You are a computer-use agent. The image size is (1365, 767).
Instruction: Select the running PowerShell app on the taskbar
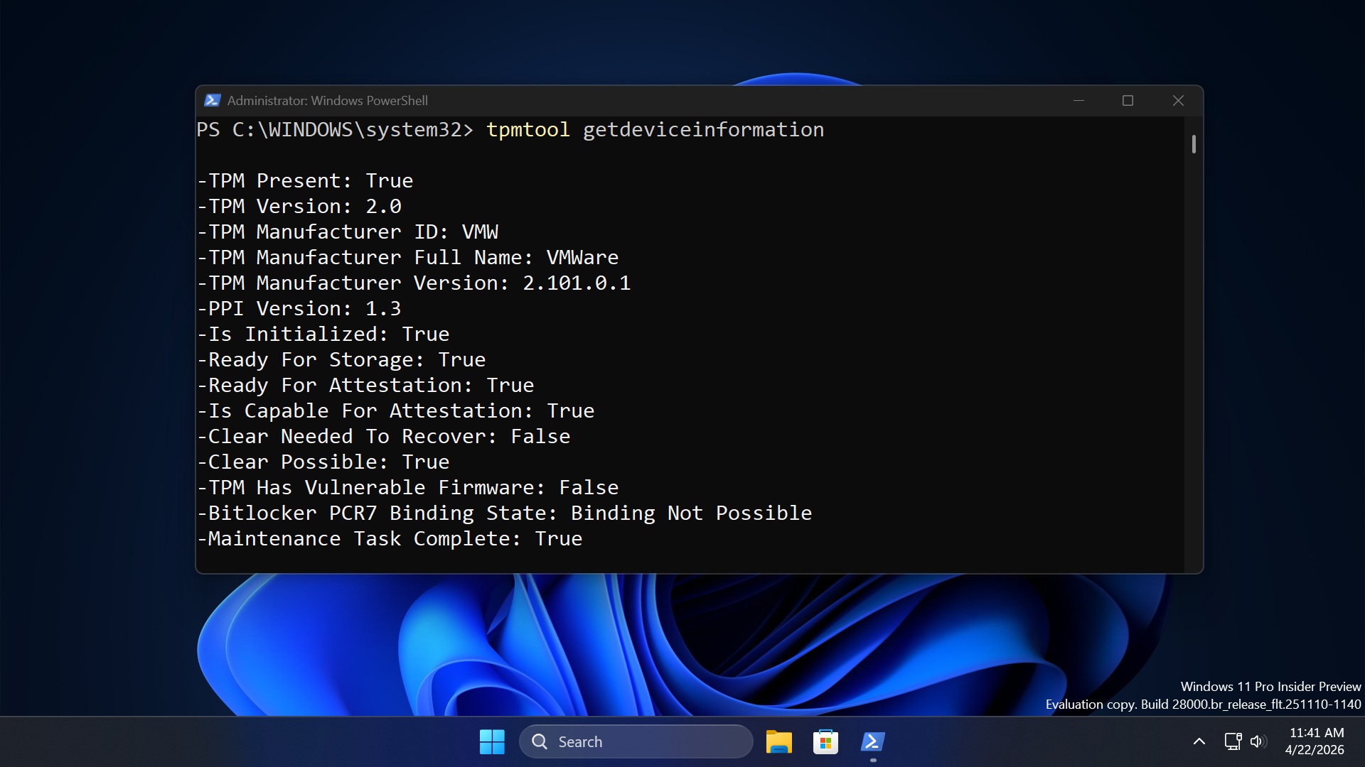(x=872, y=741)
